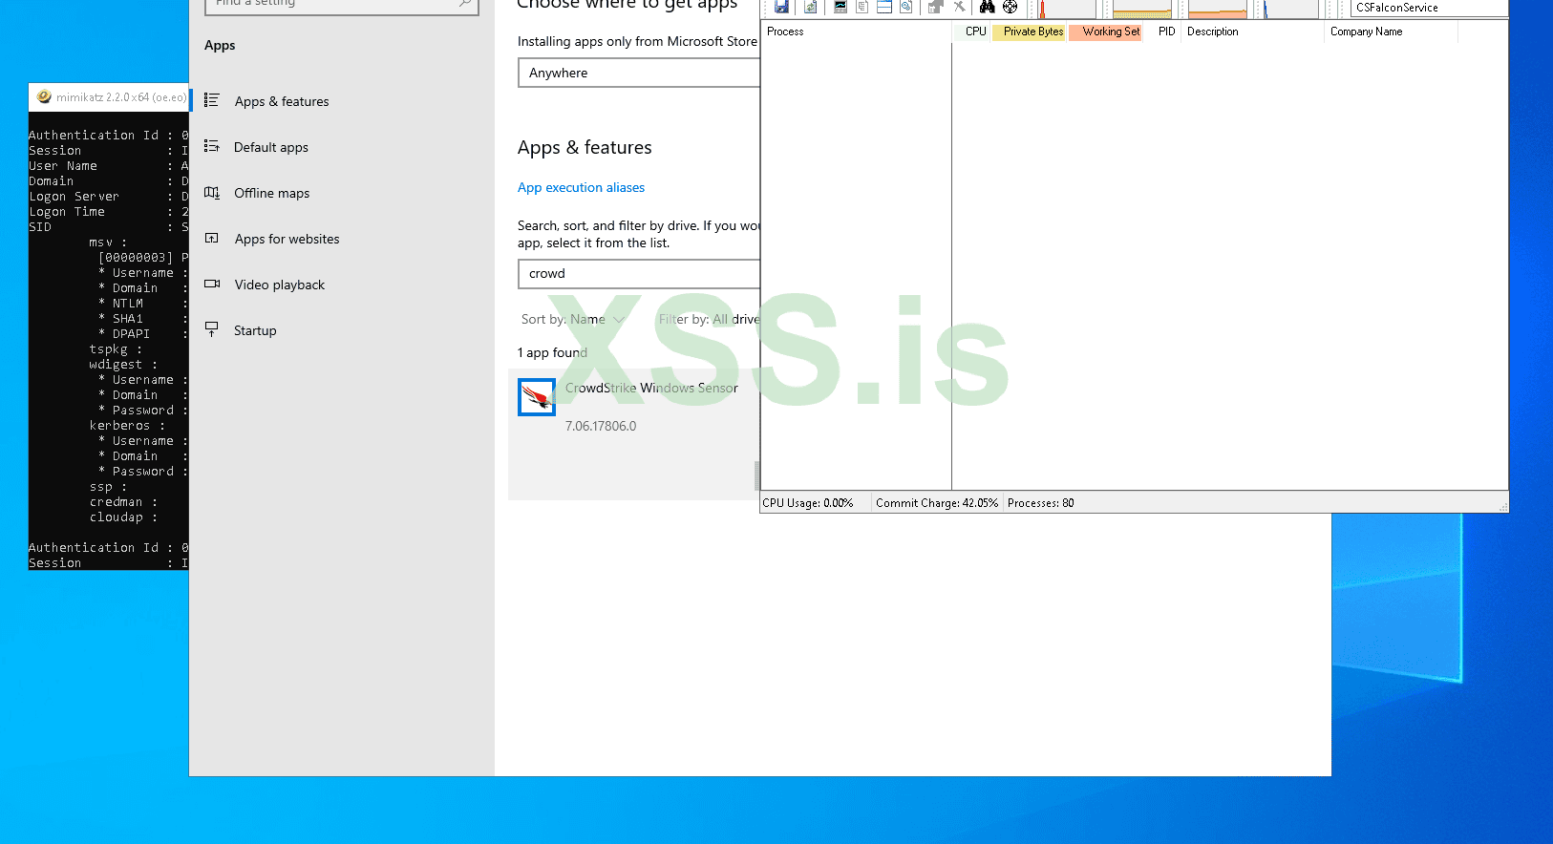Click the Processes: 80 status entry
Screen dimensions: 1553x844
(1040, 503)
